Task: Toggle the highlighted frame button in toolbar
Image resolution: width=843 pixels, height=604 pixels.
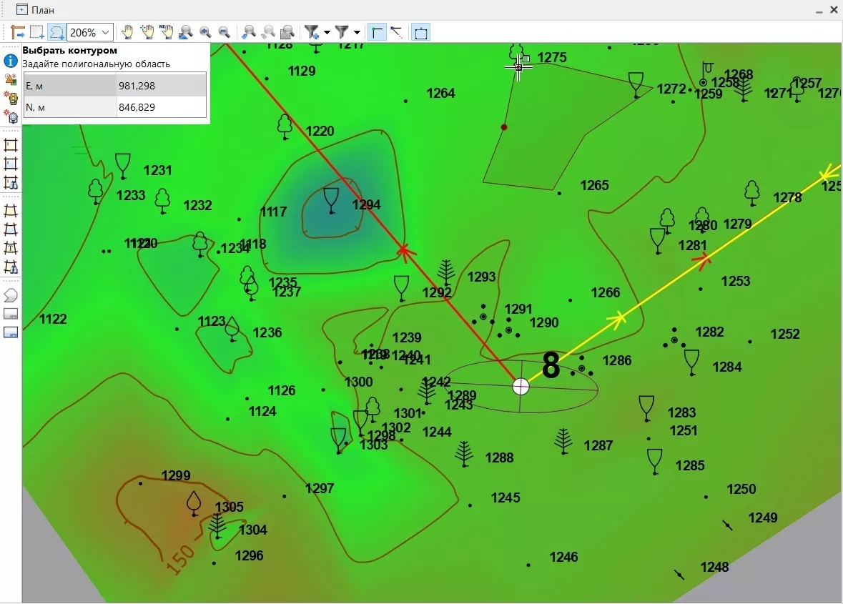Action: point(421,32)
